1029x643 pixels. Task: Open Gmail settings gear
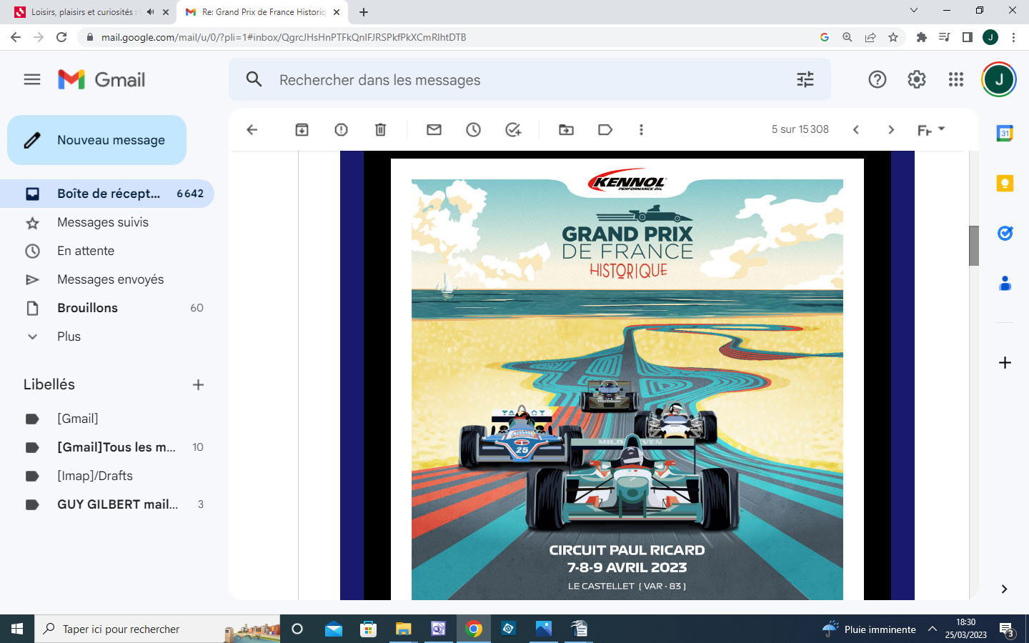[x=917, y=79]
